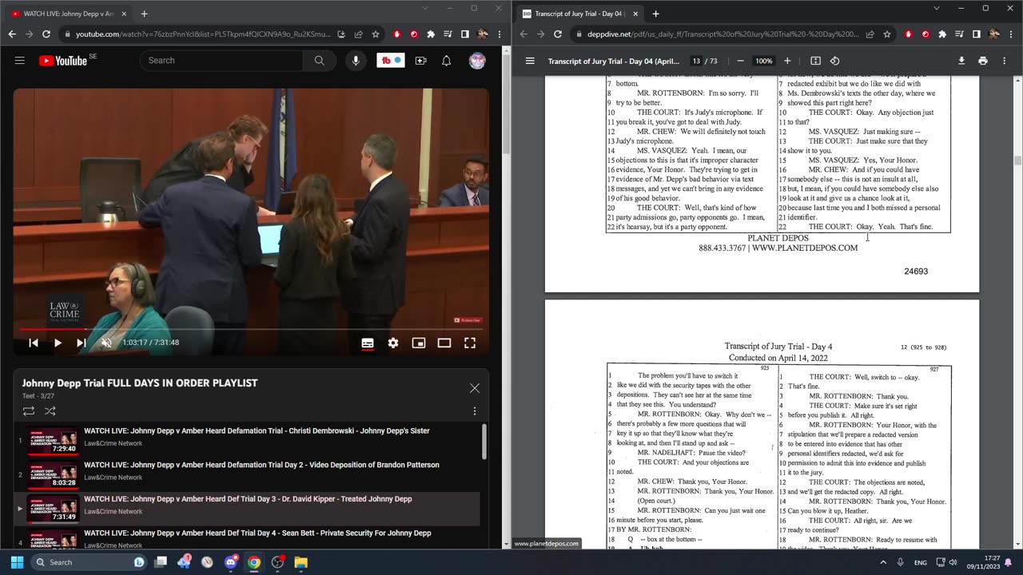Reload the YouTube page
This screenshot has height=575, width=1023.
46,34
